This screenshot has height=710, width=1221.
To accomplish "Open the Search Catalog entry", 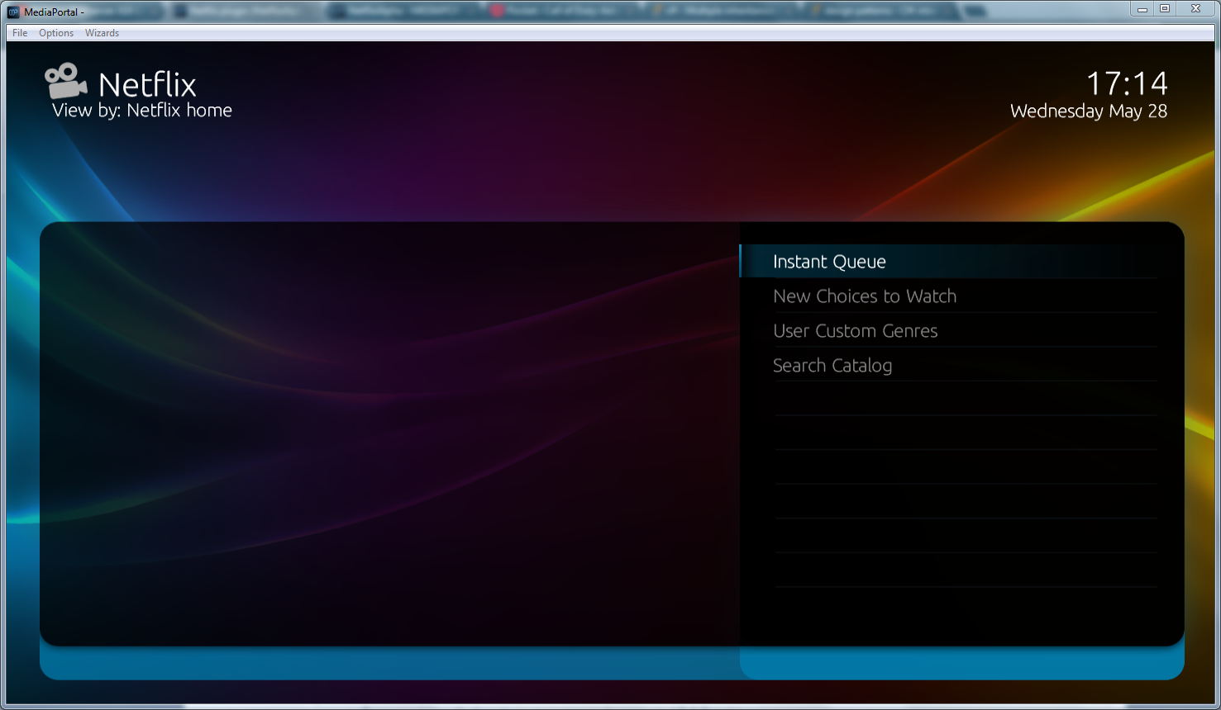I will click(948, 366).
